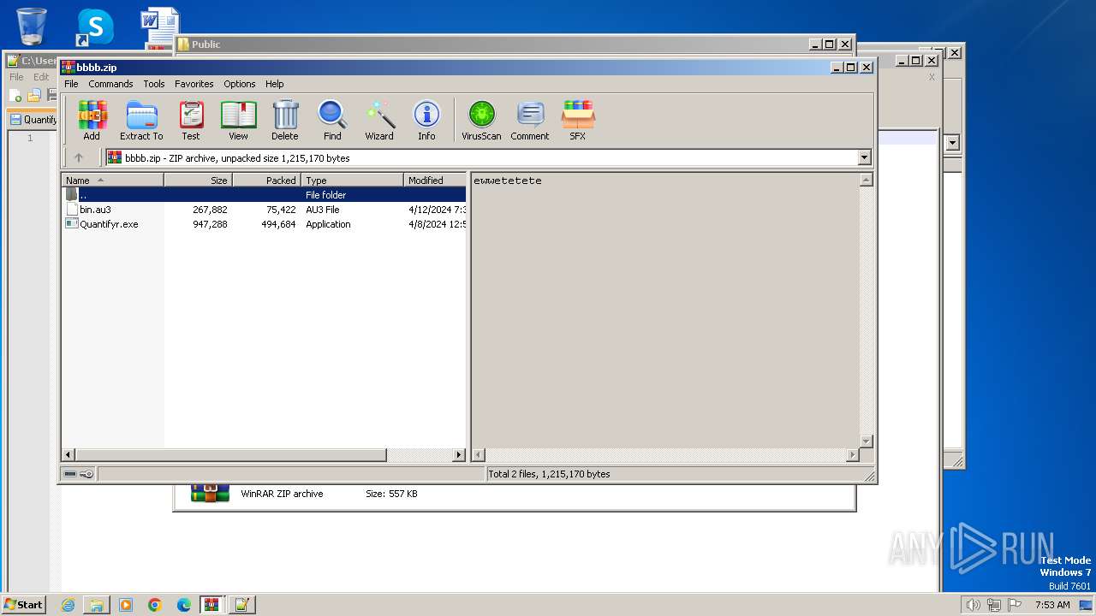Launch Chrome from taskbar
This screenshot has width=1096, height=616.
[x=155, y=605]
